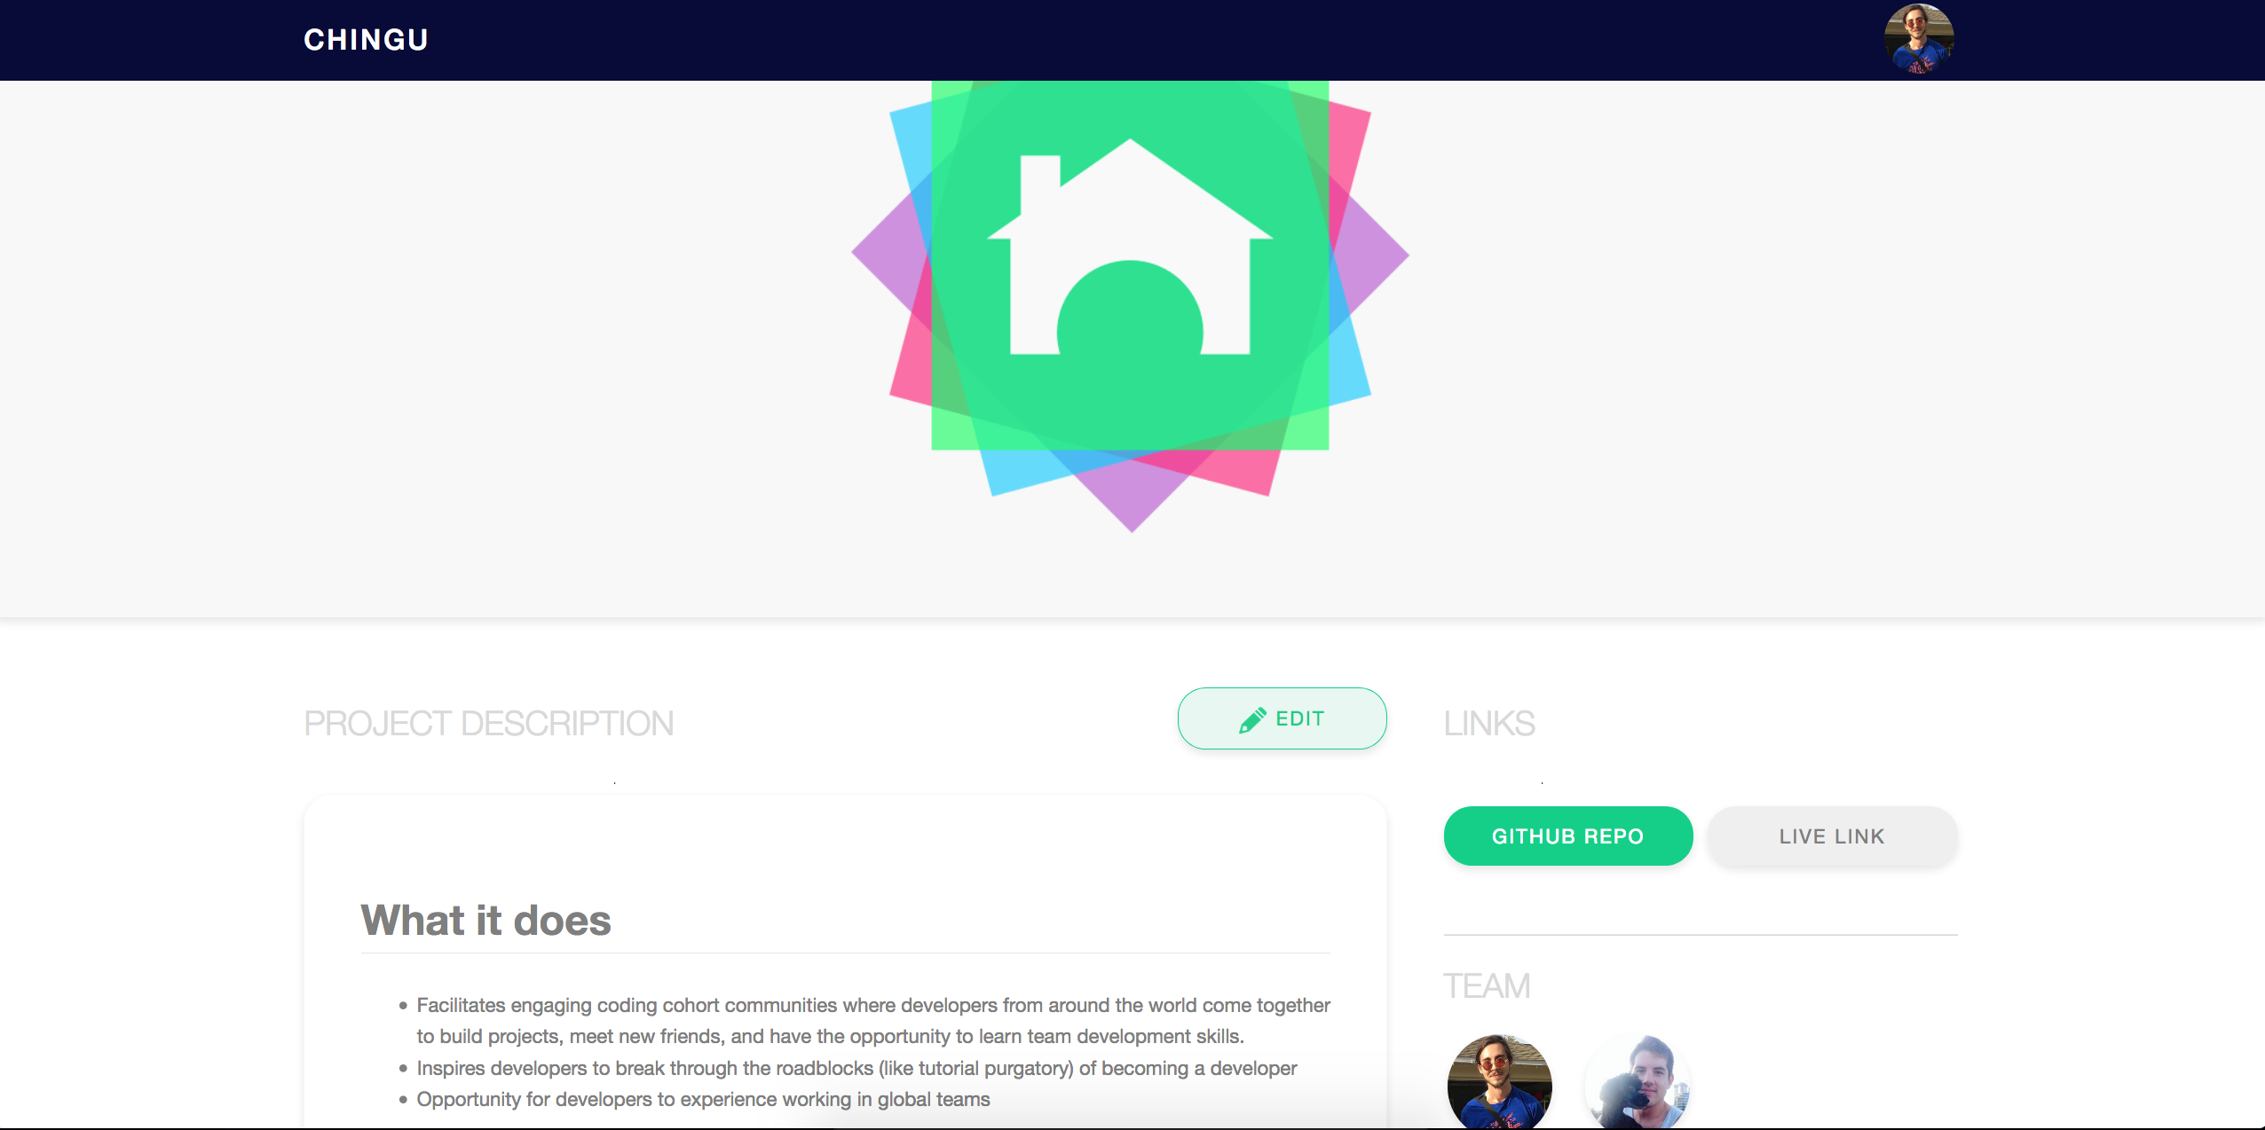Click the LINKS section heading
This screenshot has height=1130, width=2265.
[x=1489, y=724]
